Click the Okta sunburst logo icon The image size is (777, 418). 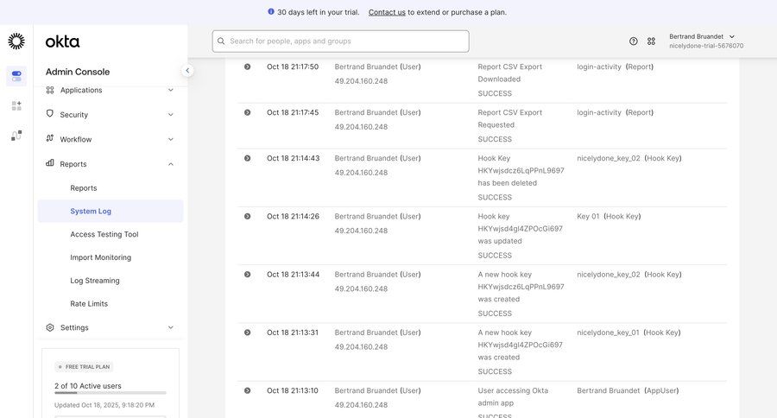click(x=16, y=41)
